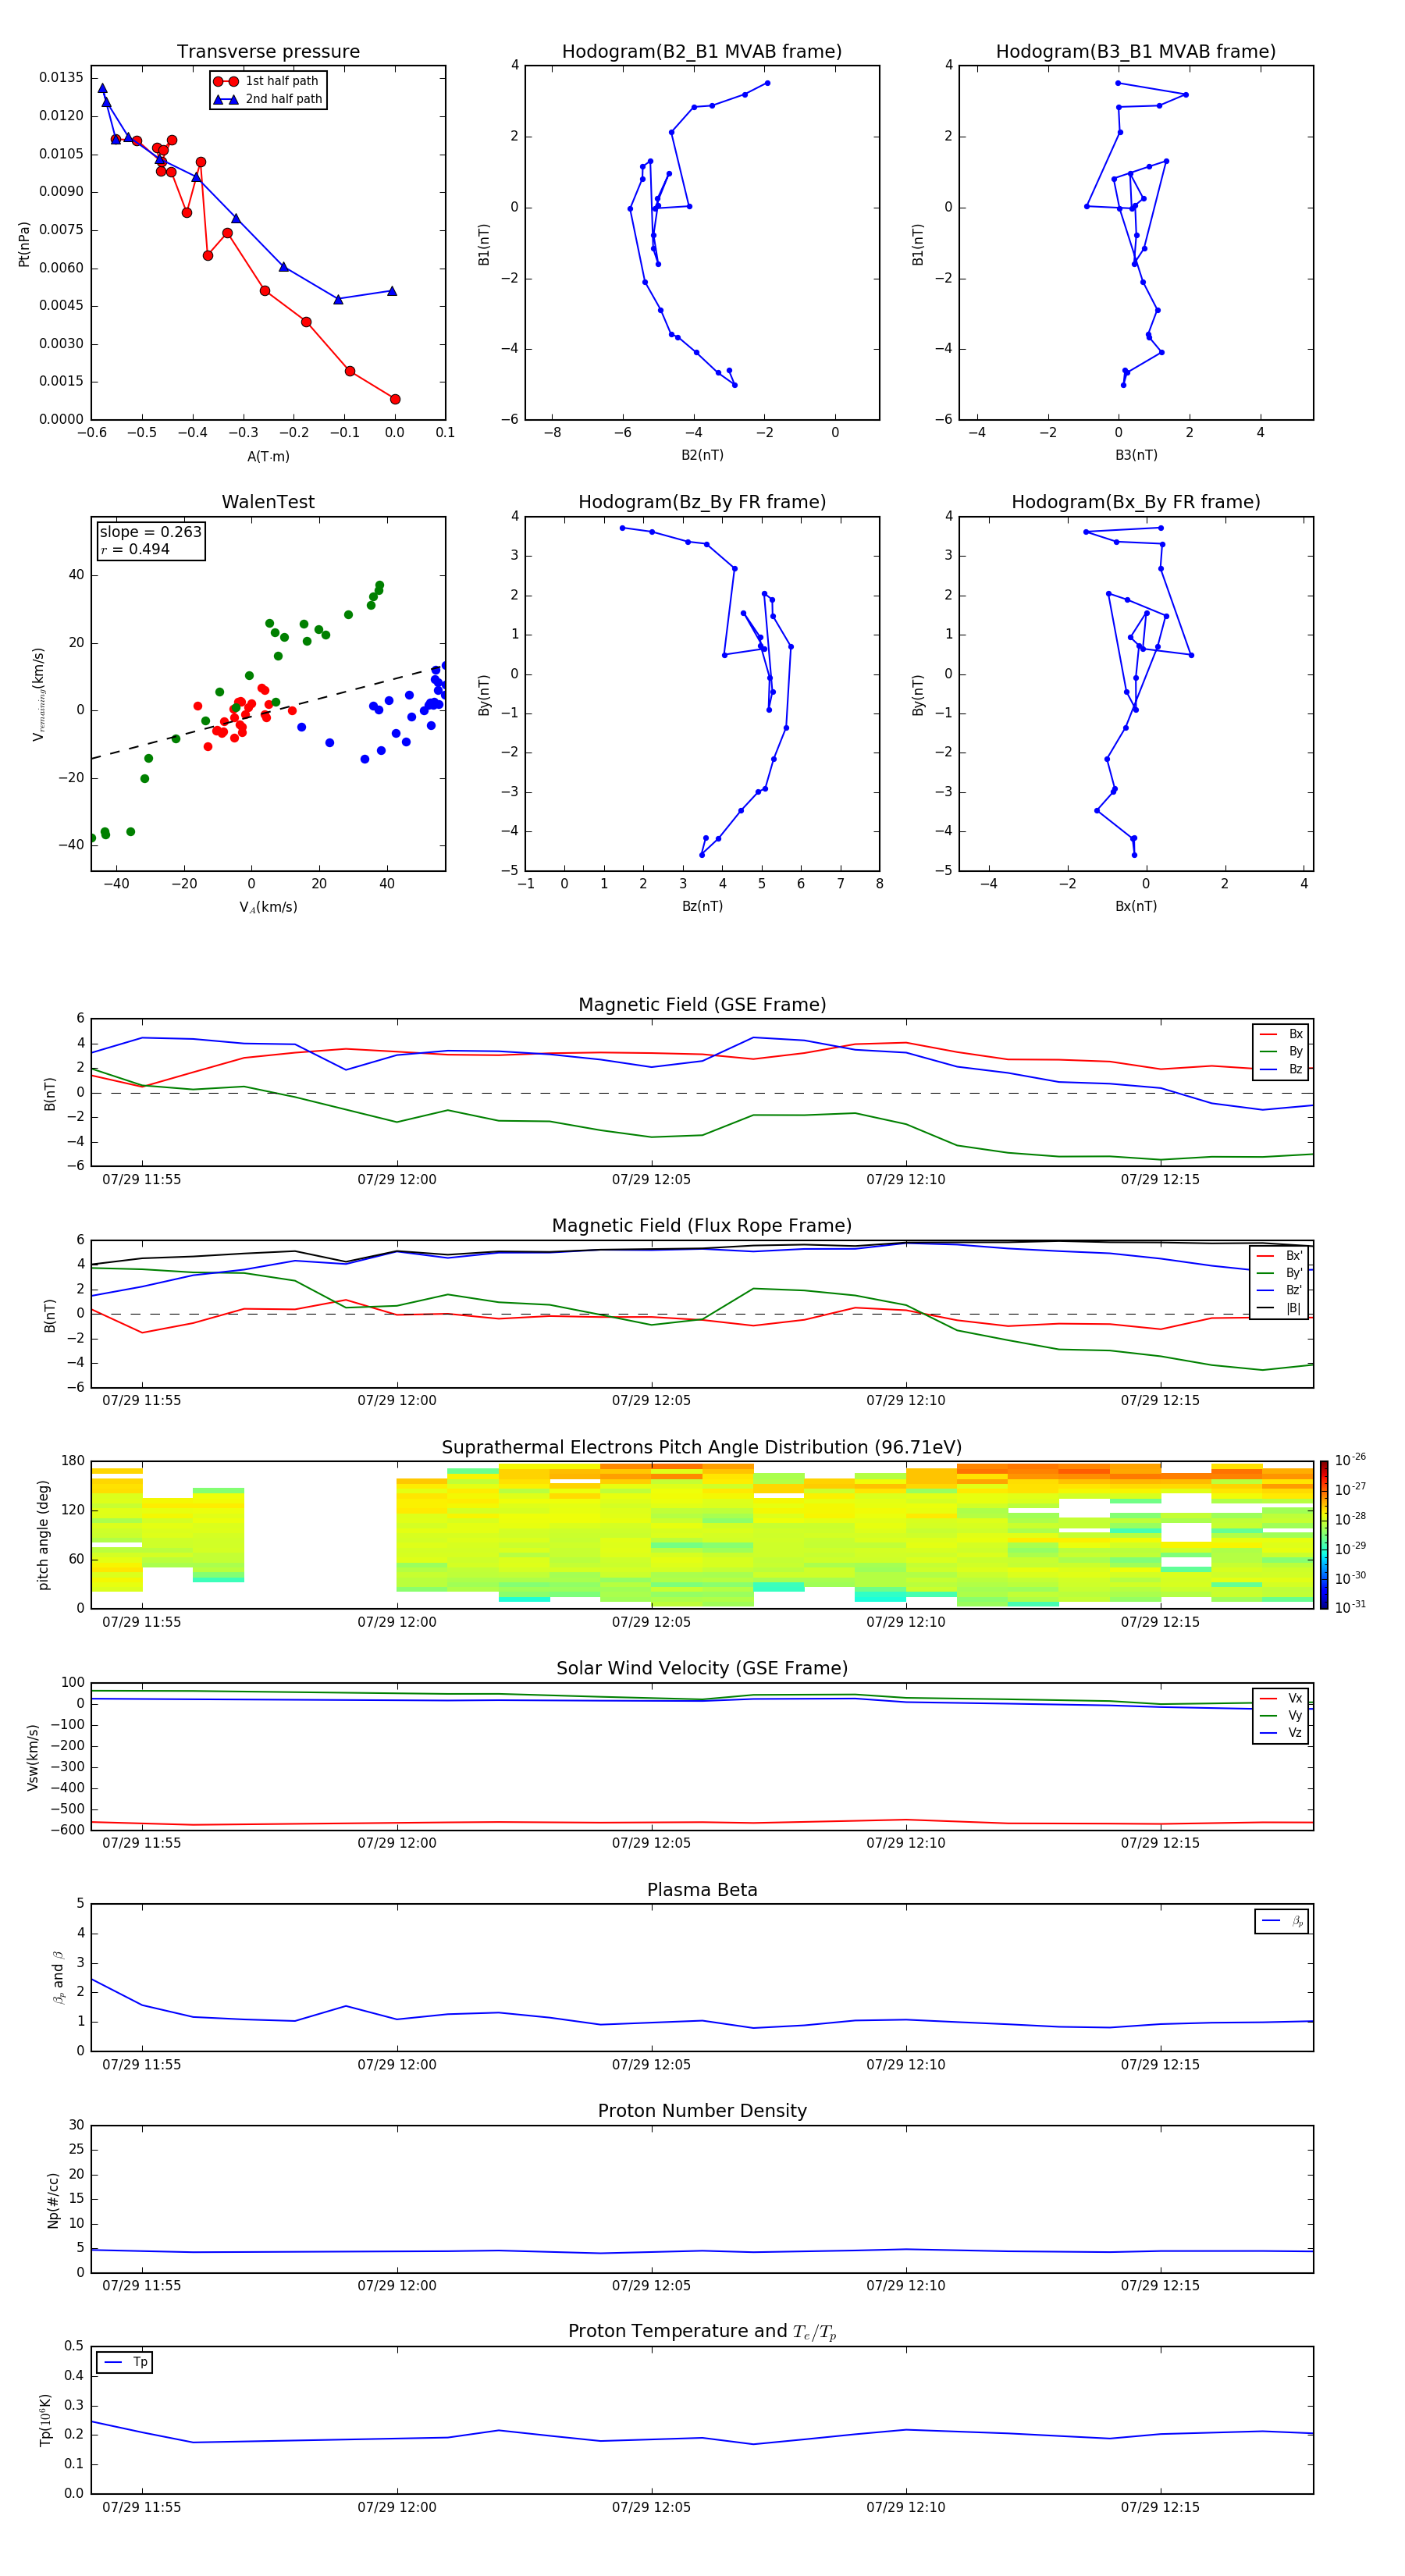This screenshot has height=2576, width=1405.
Task: Click the 'Transverse pressure' plot title
Action: pos(268,52)
